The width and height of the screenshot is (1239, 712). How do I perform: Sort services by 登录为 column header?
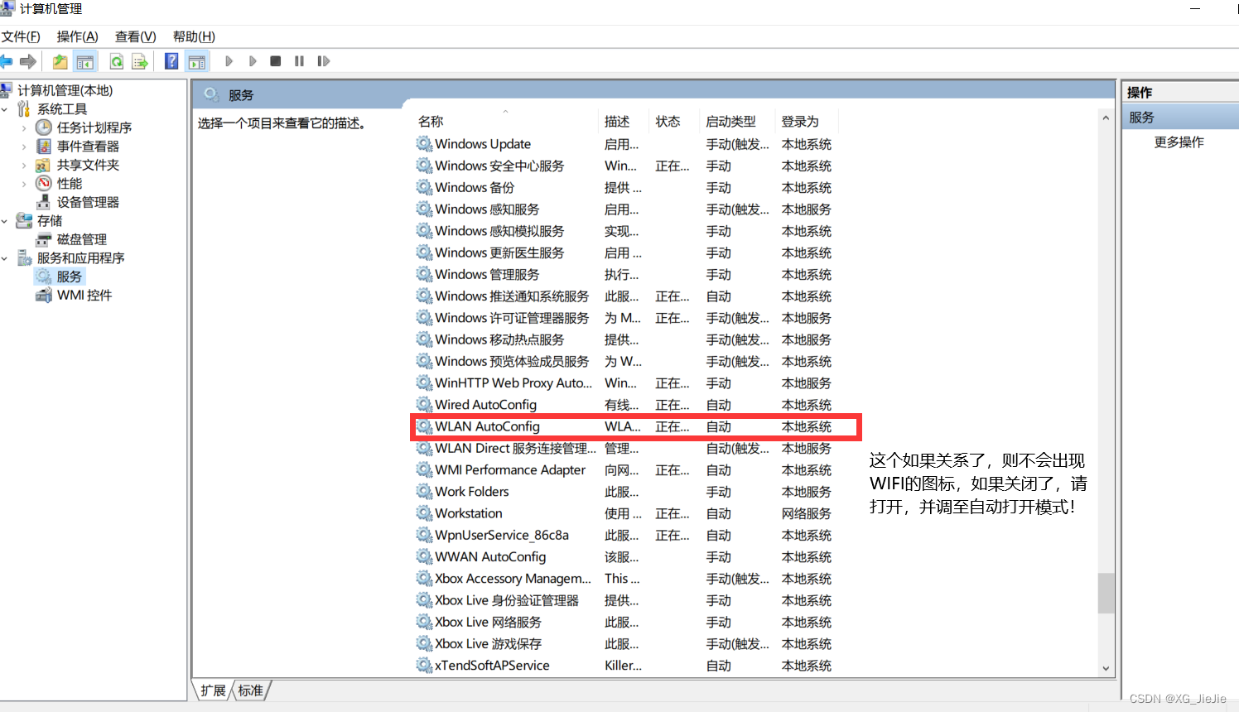coord(806,121)
